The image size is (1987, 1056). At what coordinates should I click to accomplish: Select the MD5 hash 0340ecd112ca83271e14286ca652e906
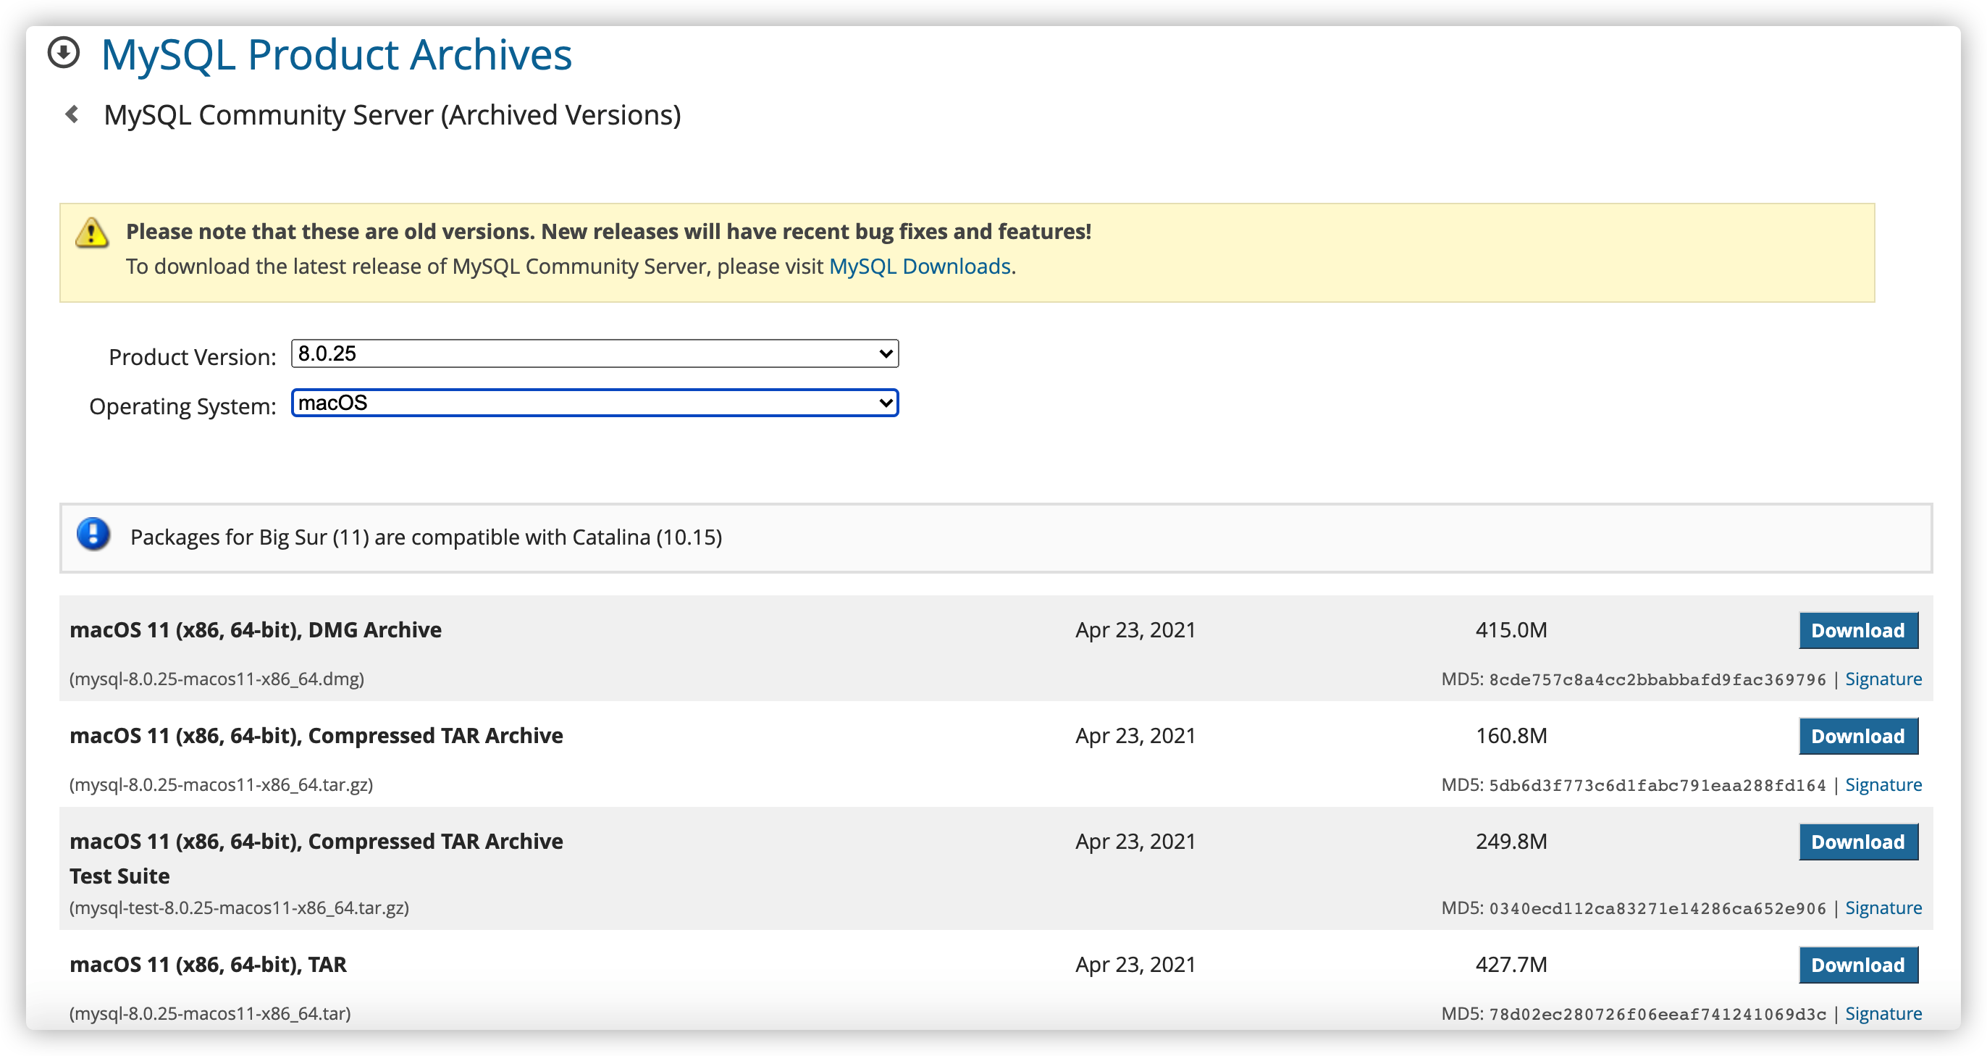[x=1657, y=910]
